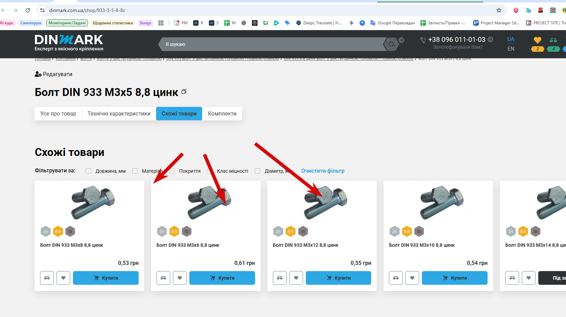566x317 pixels.
Task: Open the Project Manager Sit... bookmark
Action: point(496,23)
